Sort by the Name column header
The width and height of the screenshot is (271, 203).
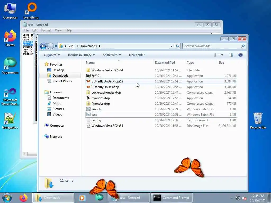tap(119, 63)
